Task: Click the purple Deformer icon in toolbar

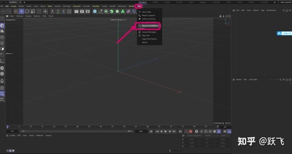Action: pyautogui.click(x=129, y=11)
